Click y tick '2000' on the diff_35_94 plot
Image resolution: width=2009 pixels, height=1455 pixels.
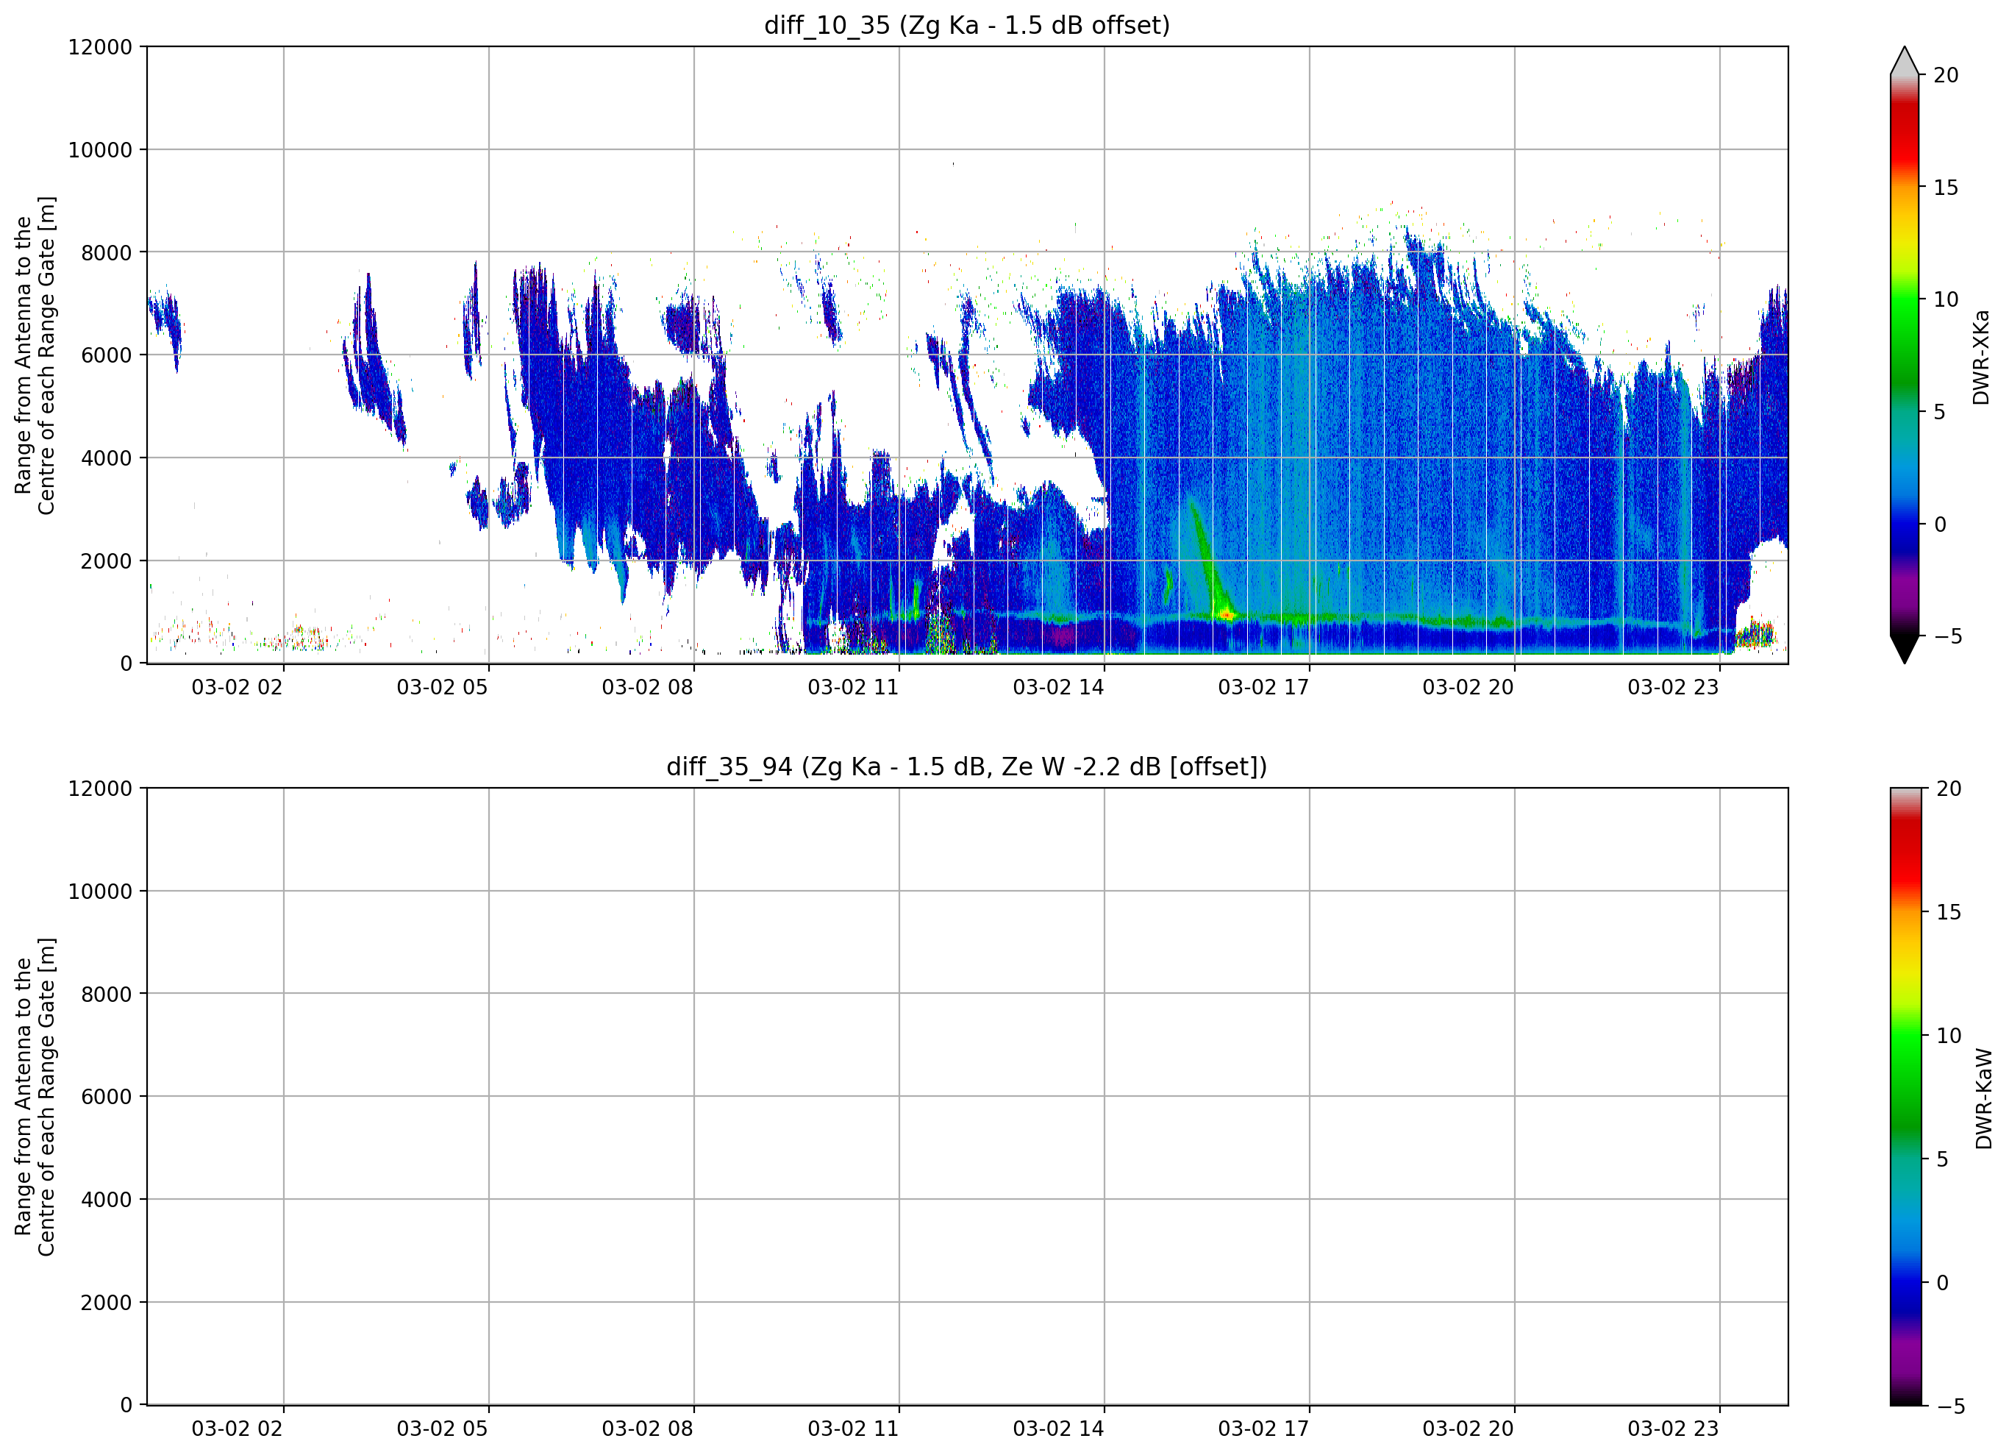coord(107,1303)
